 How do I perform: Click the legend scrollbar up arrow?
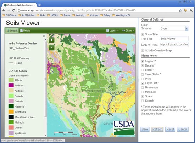[x=45, y=40]
